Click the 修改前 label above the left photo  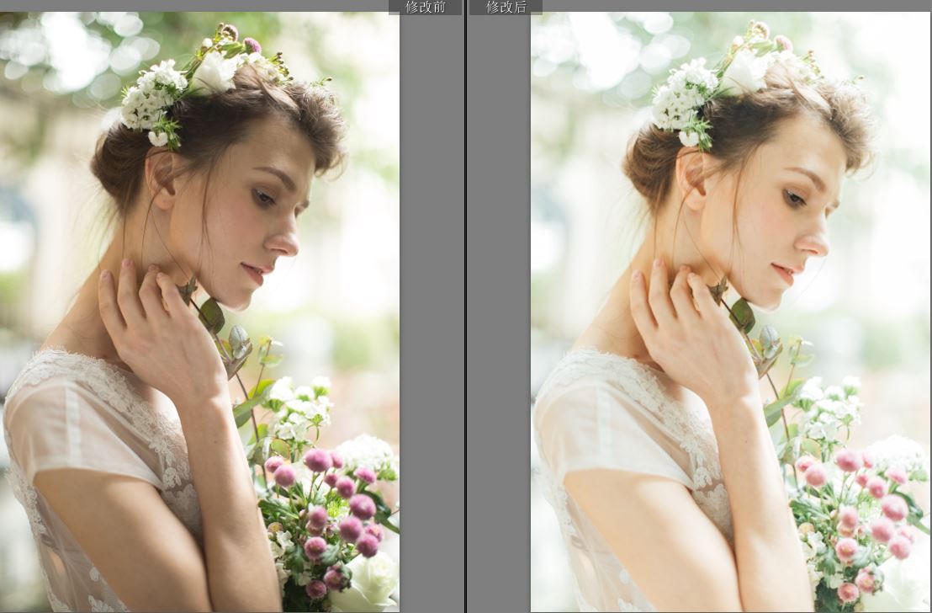(x=426, y=7)
